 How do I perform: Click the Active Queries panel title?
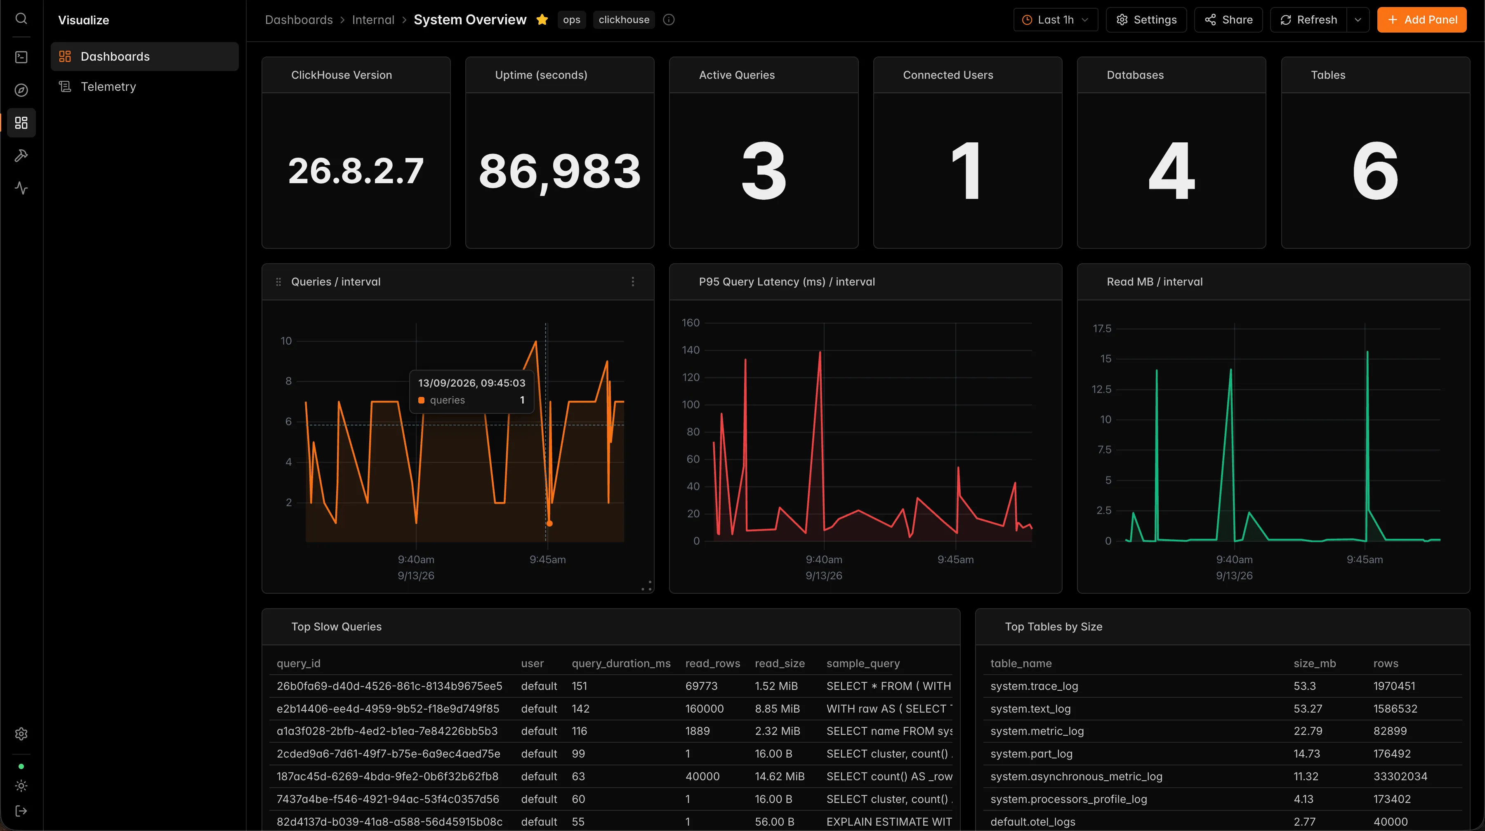coord(736,75)
